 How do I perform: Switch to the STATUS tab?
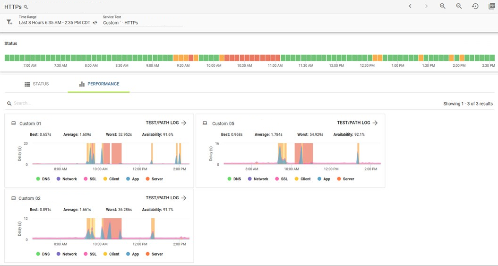click(37, 84)
